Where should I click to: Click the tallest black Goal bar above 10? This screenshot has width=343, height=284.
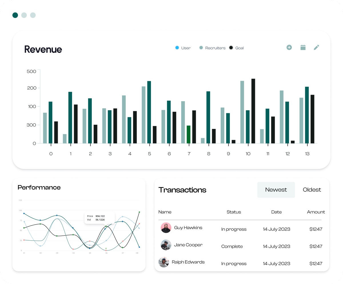coord(253,111)
